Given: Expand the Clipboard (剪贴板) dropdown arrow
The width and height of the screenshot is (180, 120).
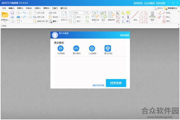Looking at the screenshot, I should coord(59,17).
